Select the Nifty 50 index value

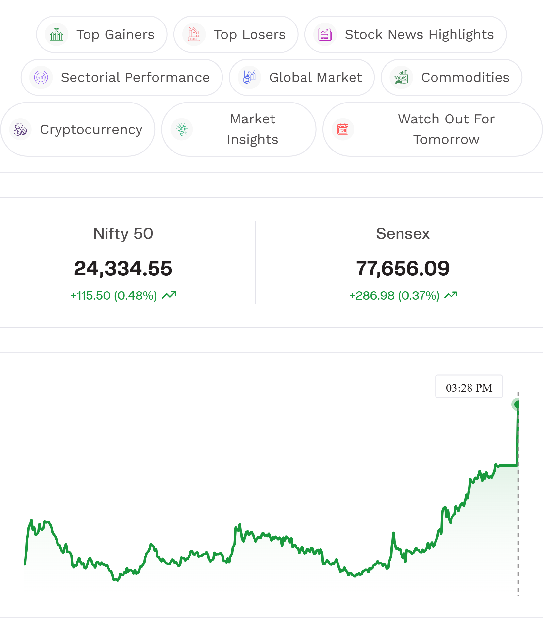[123, 268]
